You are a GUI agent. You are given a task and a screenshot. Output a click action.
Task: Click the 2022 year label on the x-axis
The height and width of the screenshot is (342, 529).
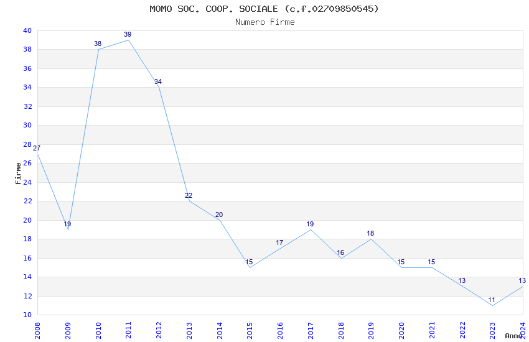pos(462,330)
